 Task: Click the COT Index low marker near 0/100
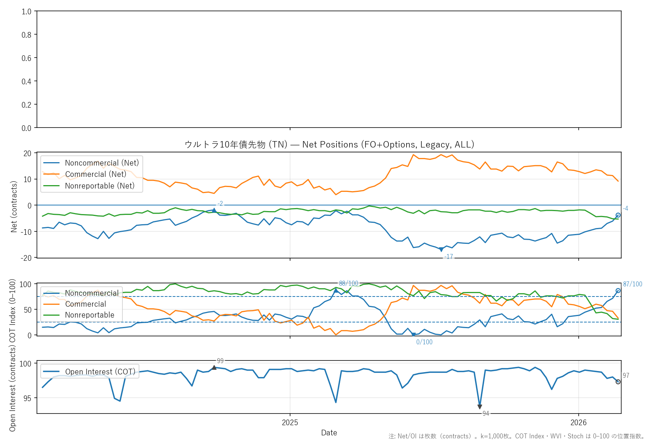(x=413, y=334)
